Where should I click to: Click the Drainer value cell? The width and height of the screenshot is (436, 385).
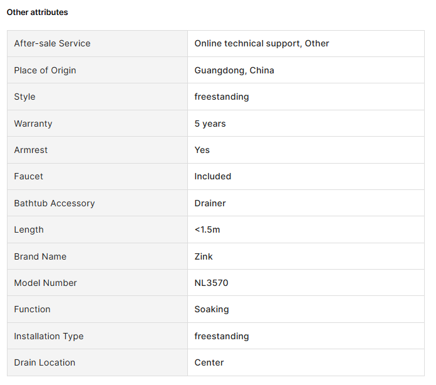pos(306,203)
